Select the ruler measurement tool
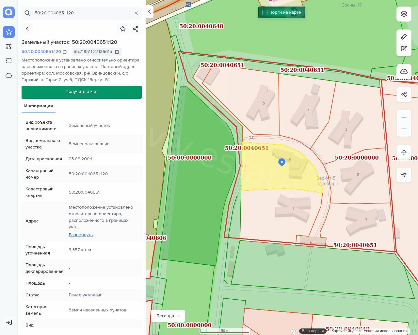418x335 pixels. pyautogui.click(x=404, y=37)
